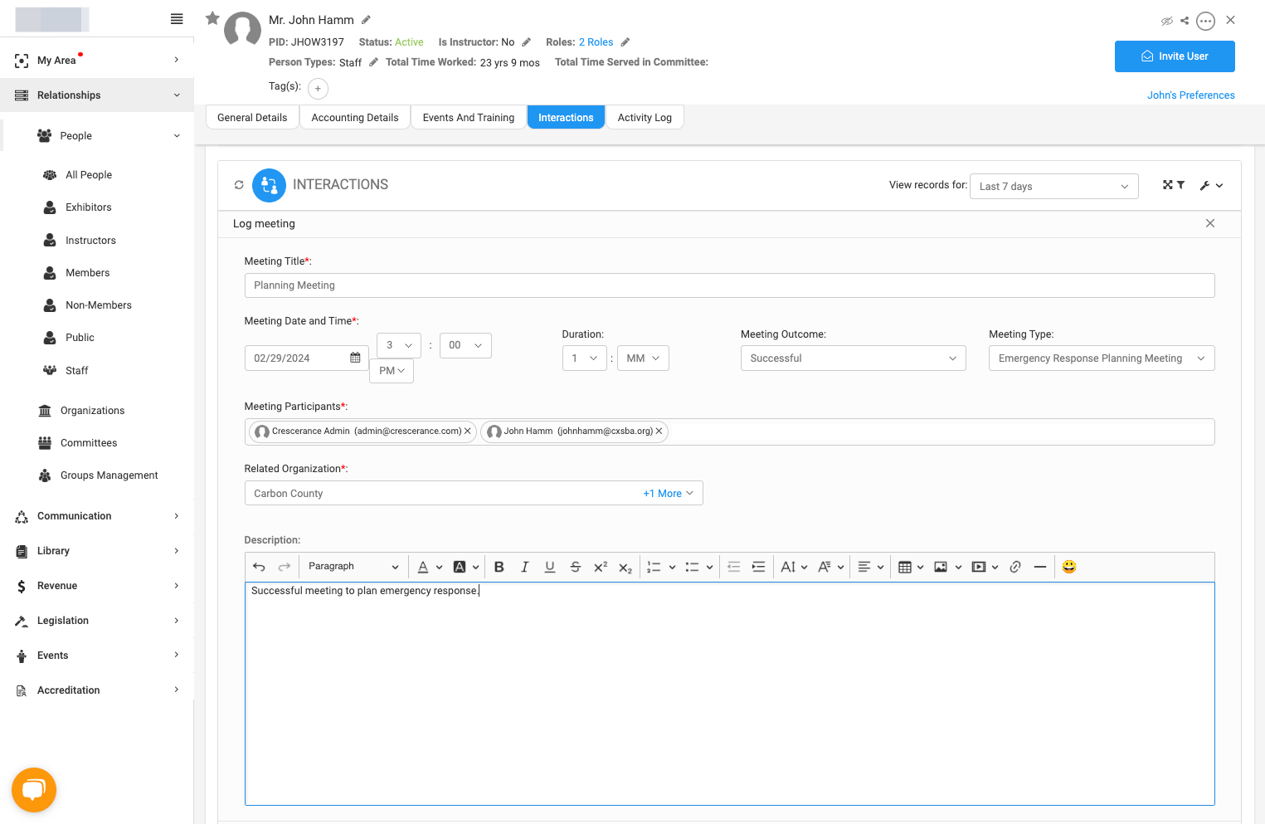Apply italic formatting in description toolbar
The height and width of the screenshot is (824, 1265).
coord(524,567)
